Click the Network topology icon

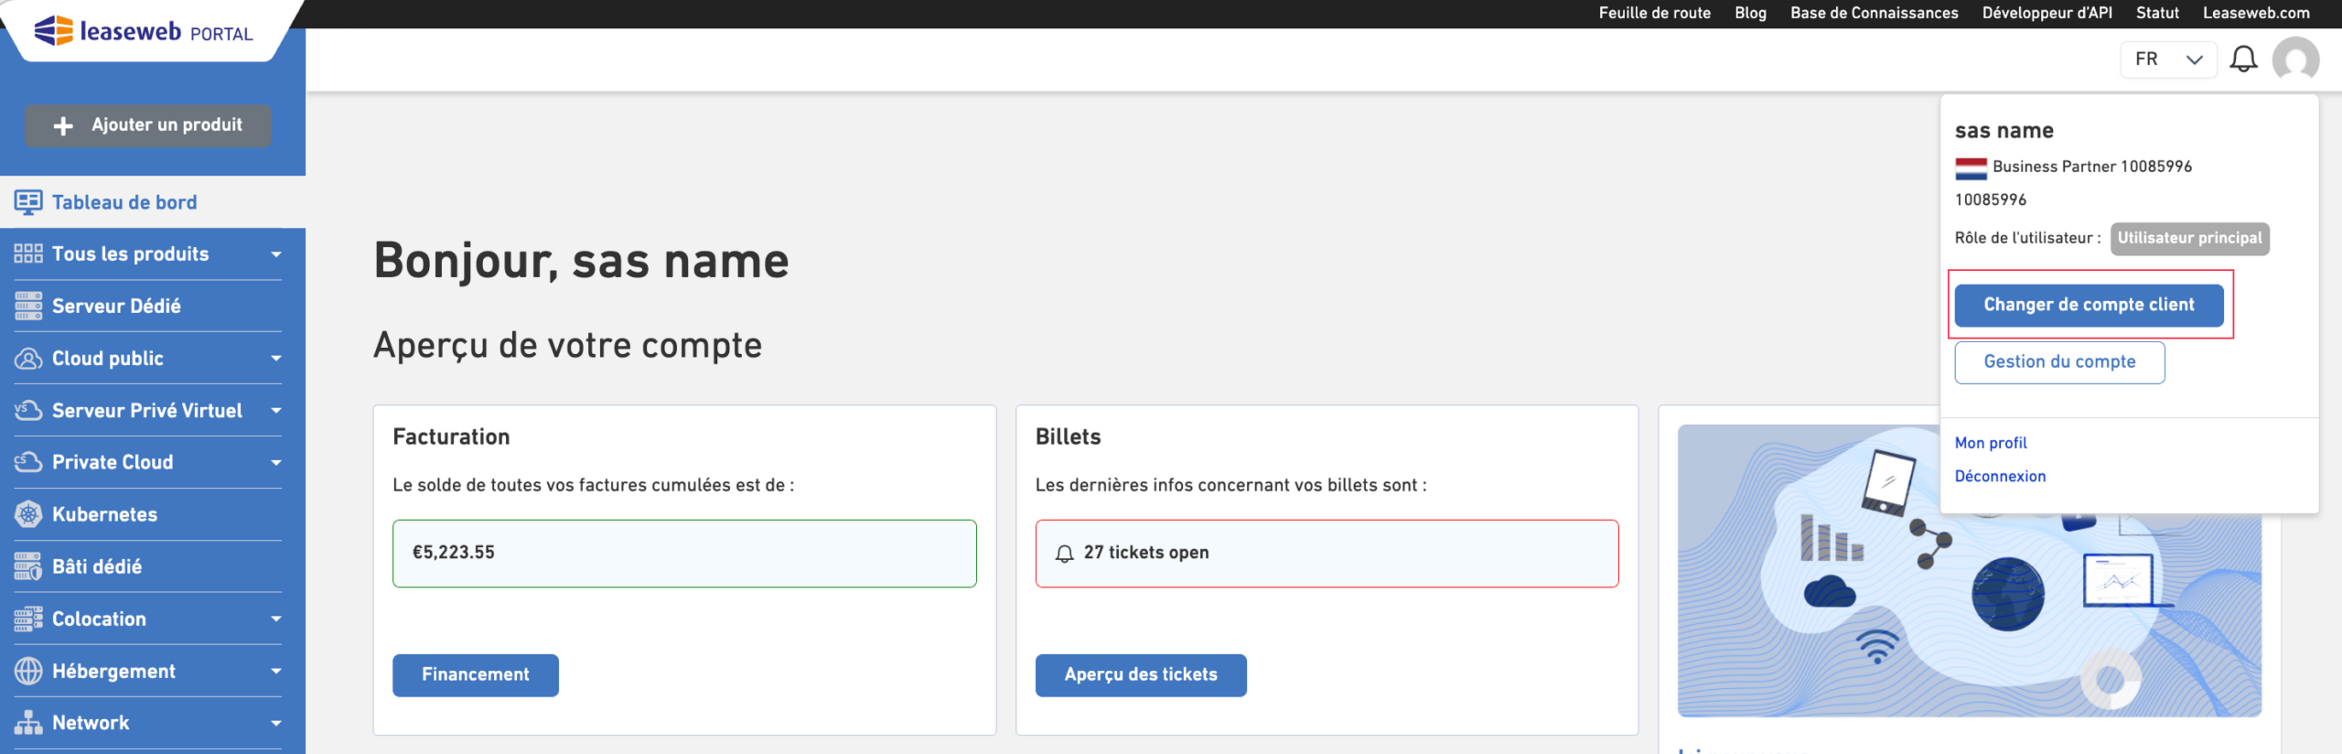(x=28, y=723)
